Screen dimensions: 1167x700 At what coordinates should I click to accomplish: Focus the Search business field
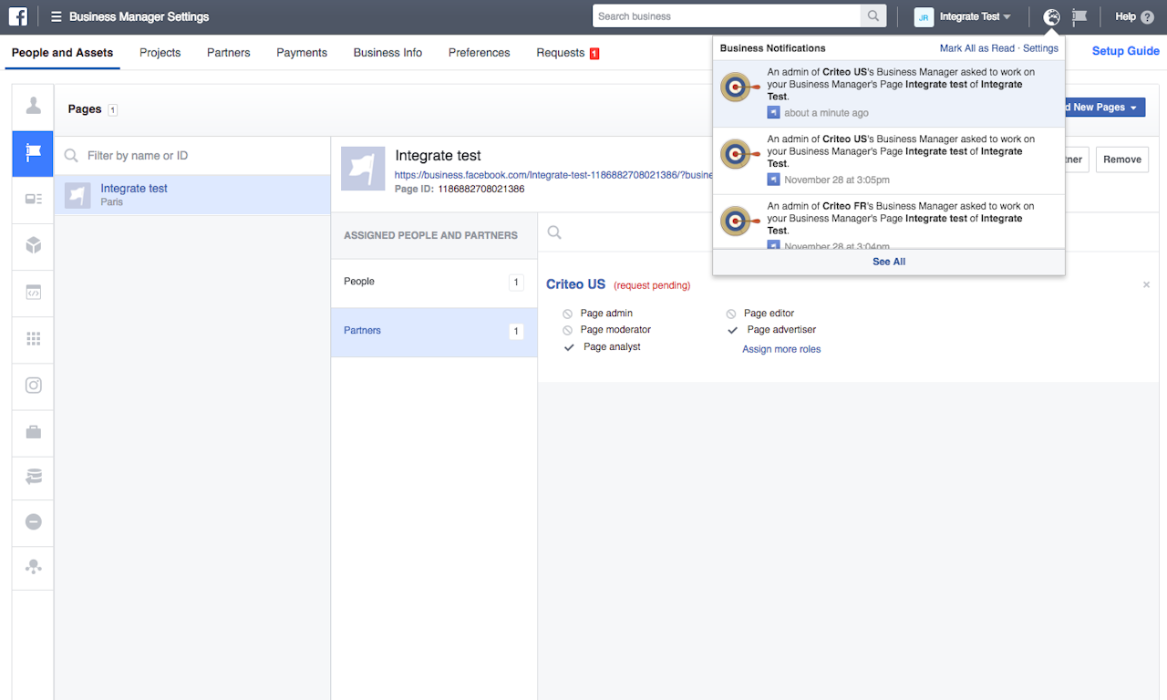(727, 16)
